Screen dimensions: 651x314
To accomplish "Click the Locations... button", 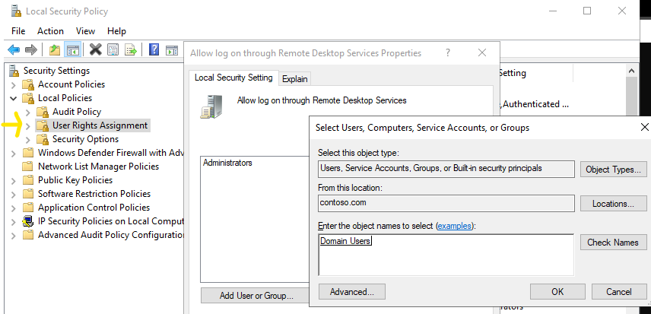I will (x=613, y=204).
